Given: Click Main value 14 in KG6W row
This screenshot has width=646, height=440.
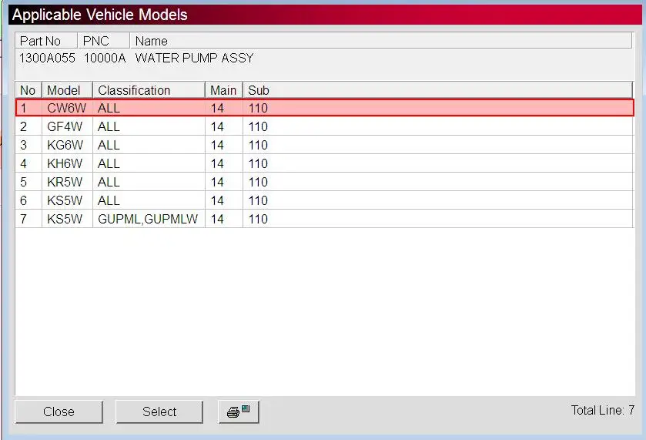Looking at the screenshot, I should (x=217, y=145).
